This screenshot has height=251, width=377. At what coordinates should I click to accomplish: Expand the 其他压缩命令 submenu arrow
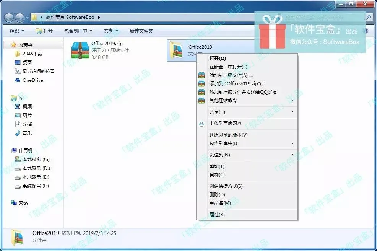point(292,100)
